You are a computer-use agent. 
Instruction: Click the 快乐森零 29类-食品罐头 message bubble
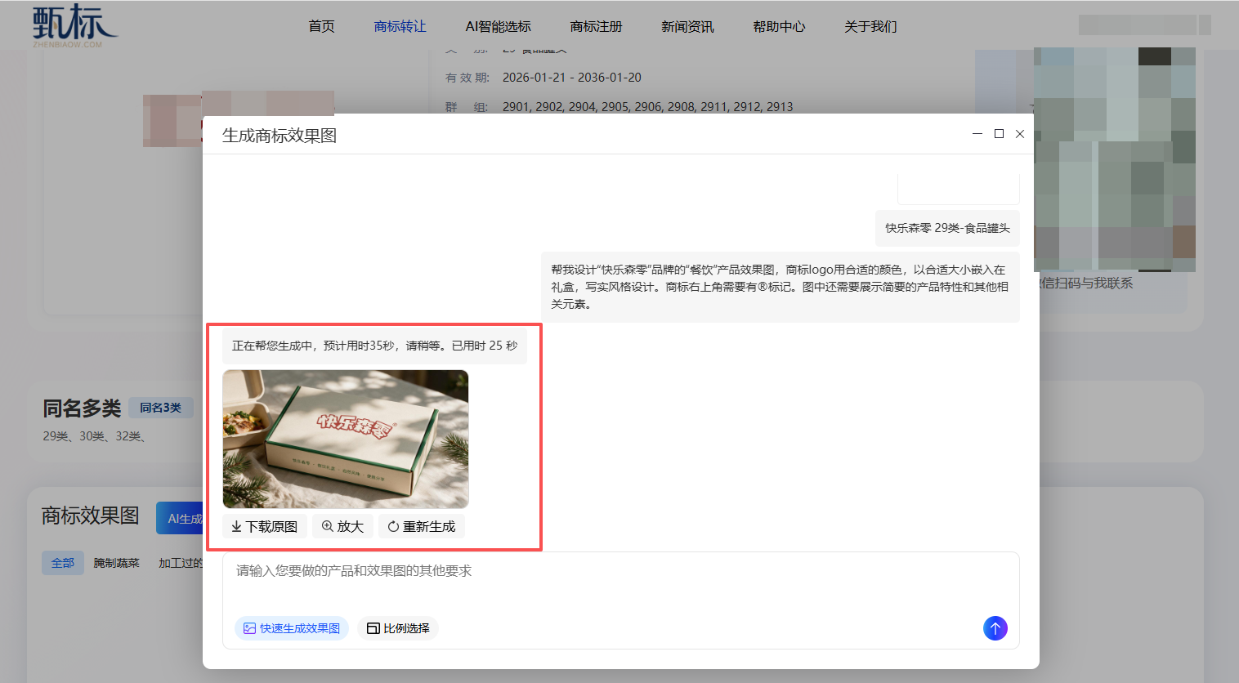point(947,228)
